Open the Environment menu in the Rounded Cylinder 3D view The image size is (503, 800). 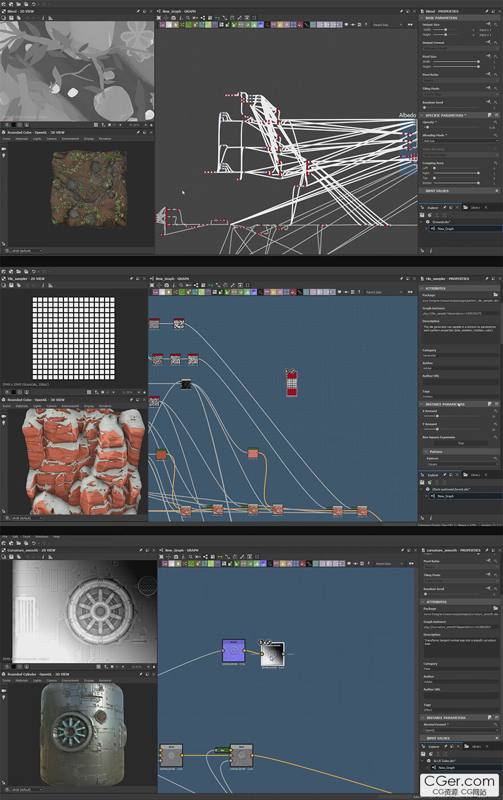(x=70, y=680)
